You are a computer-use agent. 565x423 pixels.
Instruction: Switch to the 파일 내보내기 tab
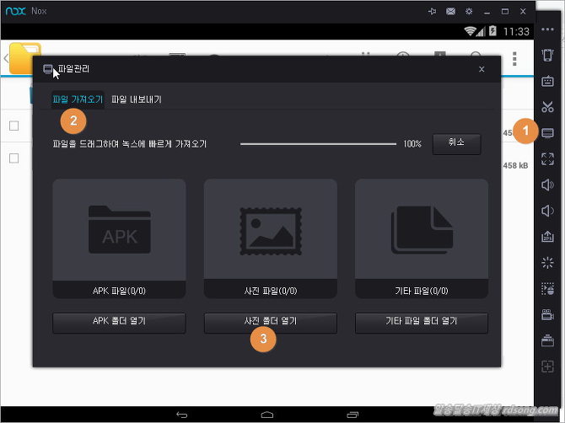[x=137, y=99]
